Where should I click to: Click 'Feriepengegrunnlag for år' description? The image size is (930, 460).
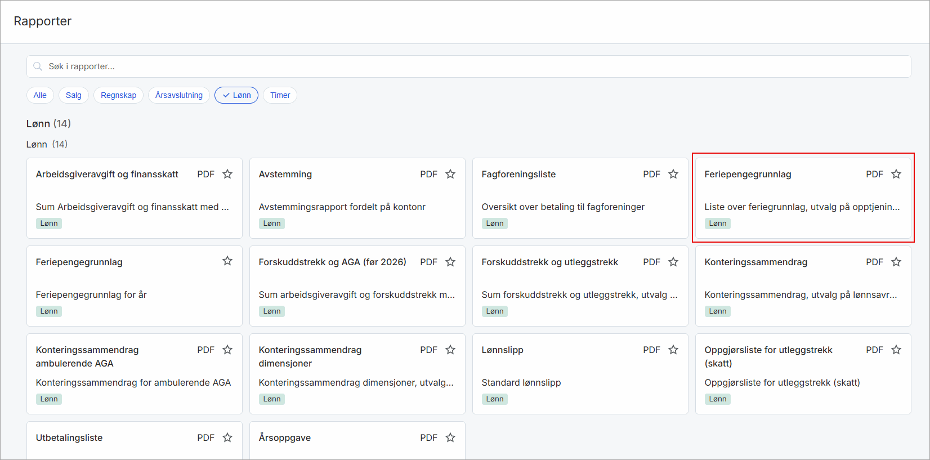(x=91, y=294)
